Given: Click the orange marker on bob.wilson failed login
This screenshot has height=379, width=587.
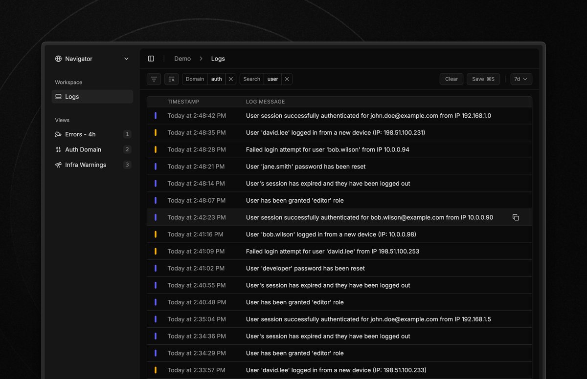Looking at the screenshot, I should click(x=156, y=149).
